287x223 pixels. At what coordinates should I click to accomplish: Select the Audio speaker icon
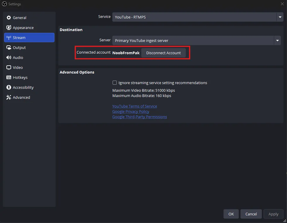pos(9,57)
